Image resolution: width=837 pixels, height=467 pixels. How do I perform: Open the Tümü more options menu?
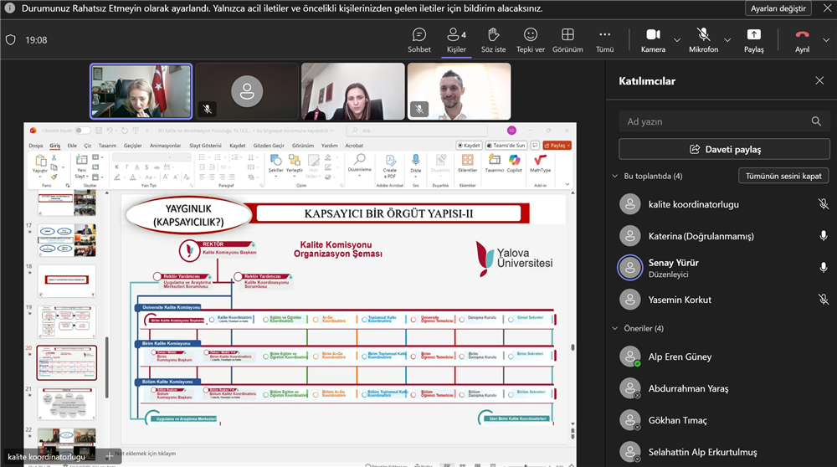(x=604, y=38)
